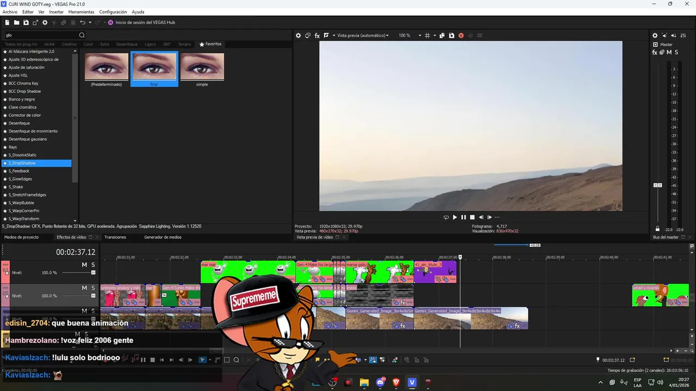
Task: Adjust the Master volume fader
Action: click(657, 185)
